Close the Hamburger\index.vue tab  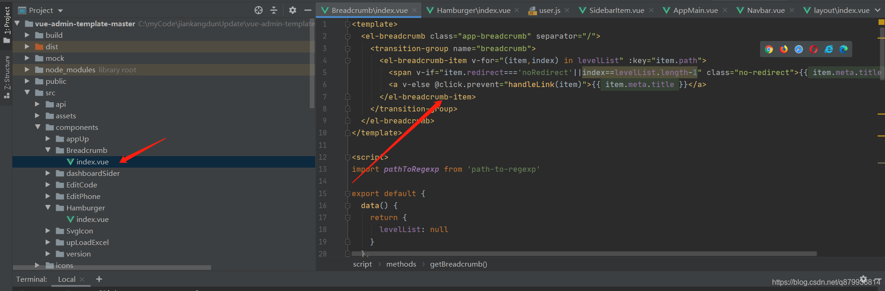point(517,10)
